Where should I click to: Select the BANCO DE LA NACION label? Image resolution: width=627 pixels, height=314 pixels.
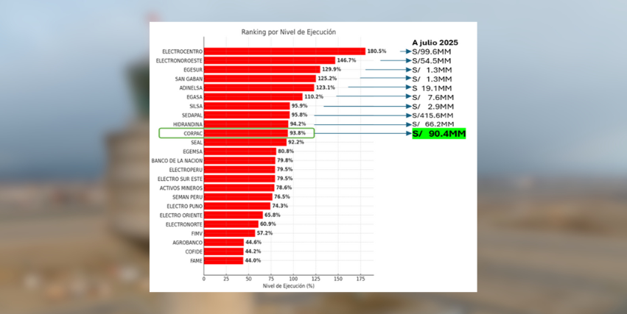177,160
